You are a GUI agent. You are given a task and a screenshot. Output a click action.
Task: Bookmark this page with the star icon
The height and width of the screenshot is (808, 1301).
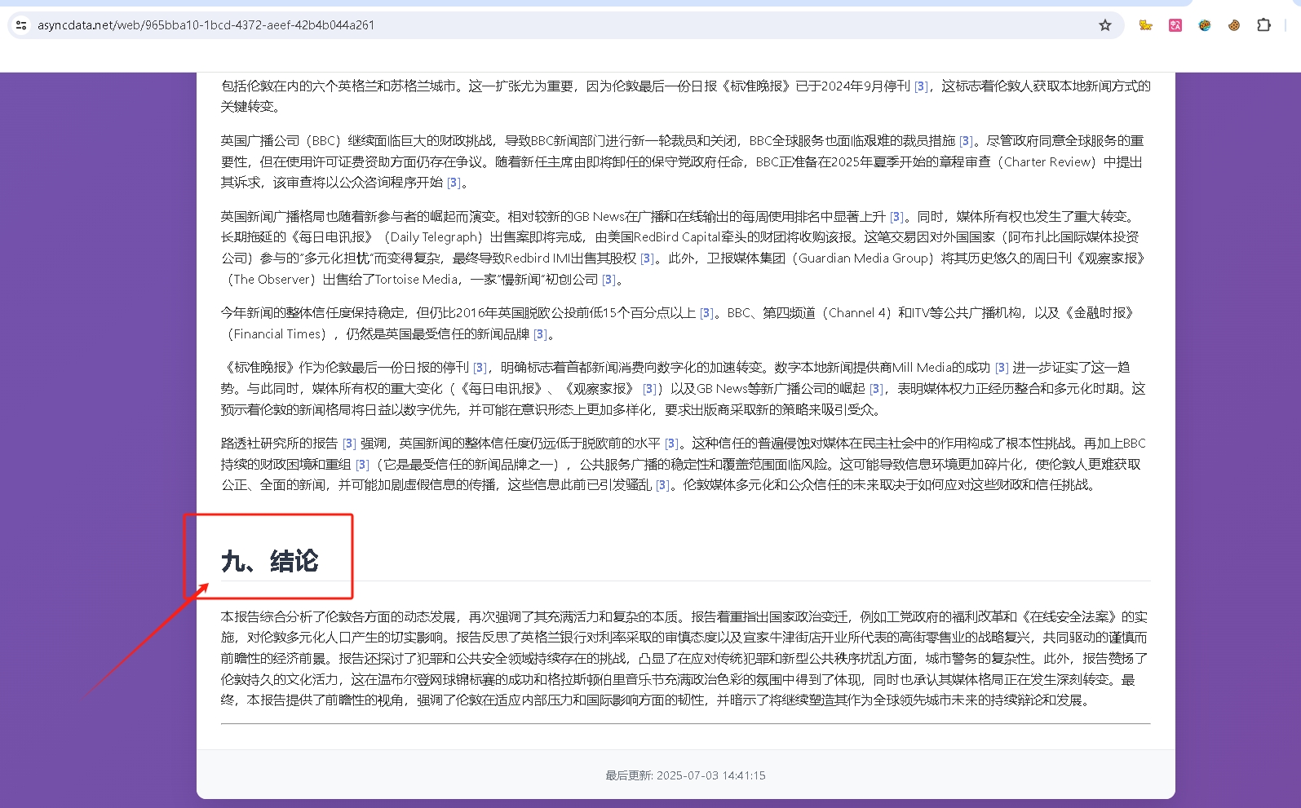click(1105, 25)
